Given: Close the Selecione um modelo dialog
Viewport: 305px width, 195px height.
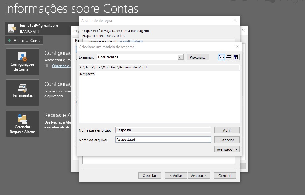Looking at the screenshot, I should coord(237,47).
